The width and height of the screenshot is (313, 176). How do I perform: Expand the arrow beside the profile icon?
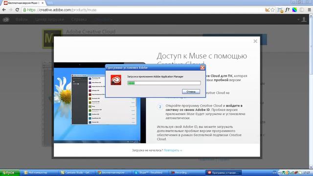pos(298,20)
